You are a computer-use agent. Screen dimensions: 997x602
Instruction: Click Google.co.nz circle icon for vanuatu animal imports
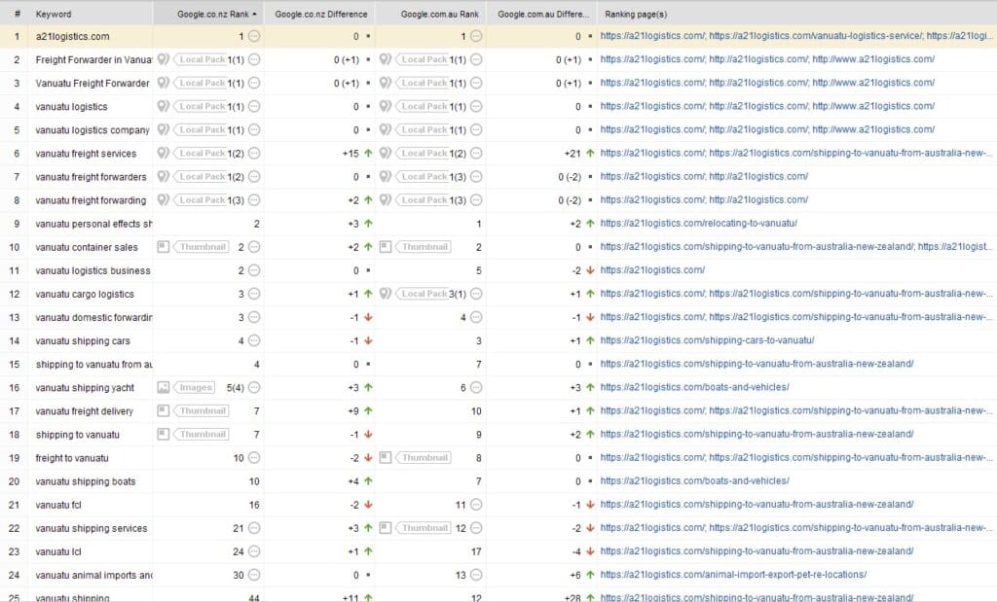(x=254, y=576)
